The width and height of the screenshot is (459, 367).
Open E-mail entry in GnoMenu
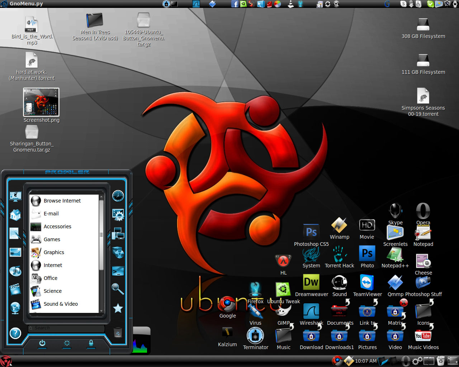tap(64, 214)
